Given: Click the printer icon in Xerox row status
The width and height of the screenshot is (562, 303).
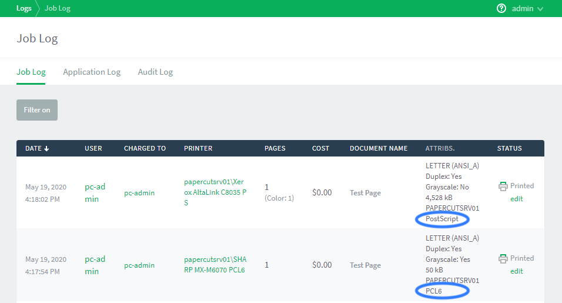Looking at the screenshot, I should pyautogui.click(x=503, y=186).
